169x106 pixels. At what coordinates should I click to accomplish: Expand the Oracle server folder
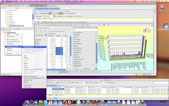(6, 20)
